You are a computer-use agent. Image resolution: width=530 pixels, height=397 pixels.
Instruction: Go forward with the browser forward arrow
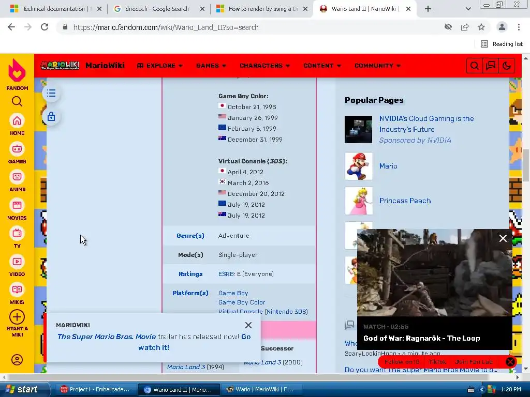click(28, 27)
